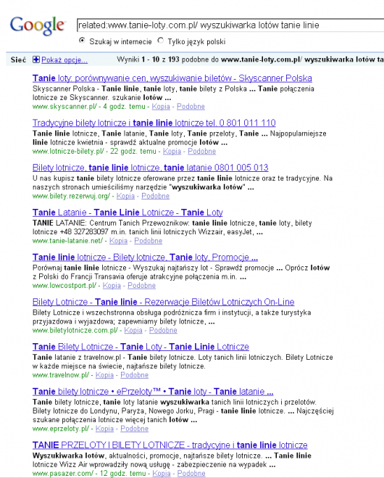The image size is (384, 478).
Task: Open Kopia for www.pasazer.com result
Action: point(162,474)
